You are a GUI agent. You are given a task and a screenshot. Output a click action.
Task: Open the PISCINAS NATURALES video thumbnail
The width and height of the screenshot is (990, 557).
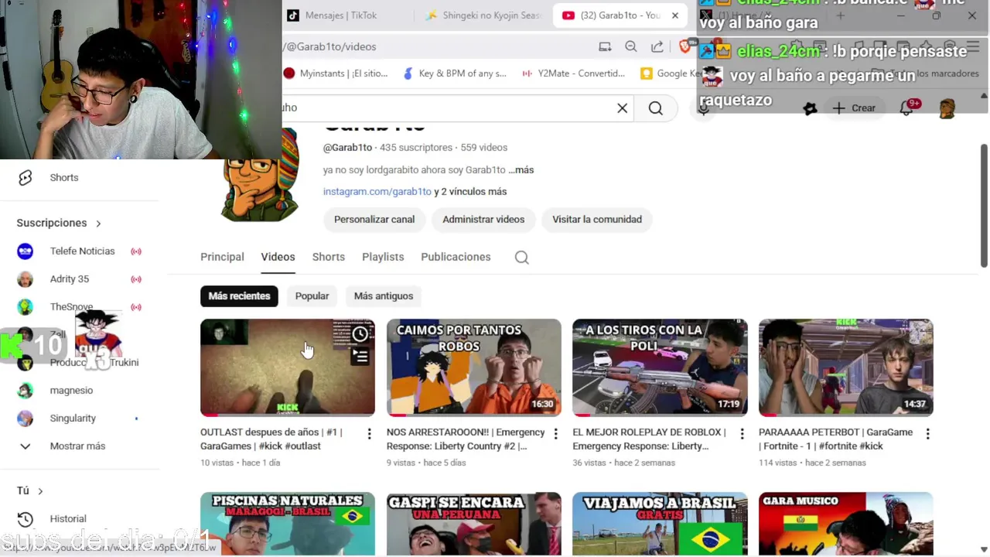pos(288,524)
